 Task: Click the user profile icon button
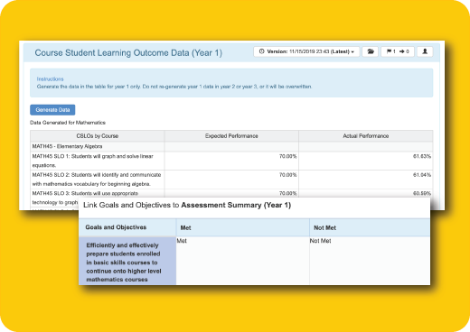(x=425, y=51)
